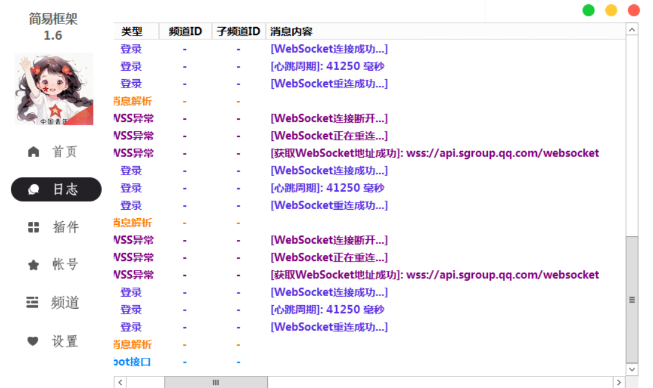The height and width of the screenshot is (388, 653).
Task: Click the star account icon
Action: pos(34,265)
